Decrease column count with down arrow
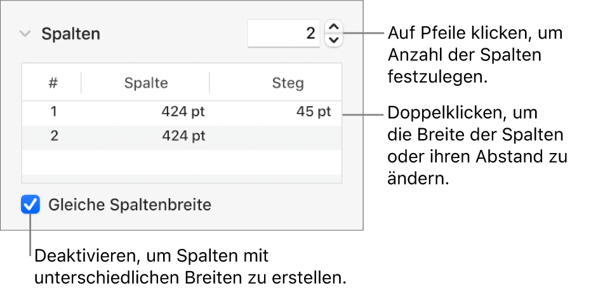The image size is (591, 294). click(333, 40)
